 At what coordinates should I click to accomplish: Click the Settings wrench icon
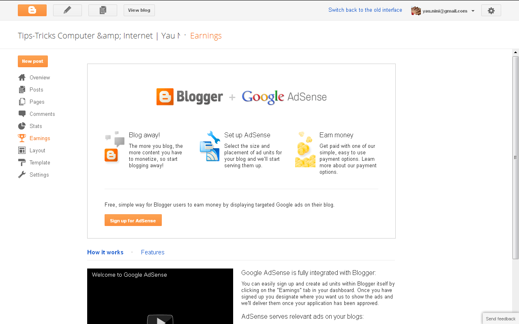[x=22, y=175]
